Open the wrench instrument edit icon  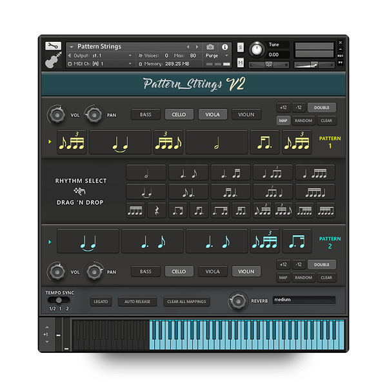point(53,46)
